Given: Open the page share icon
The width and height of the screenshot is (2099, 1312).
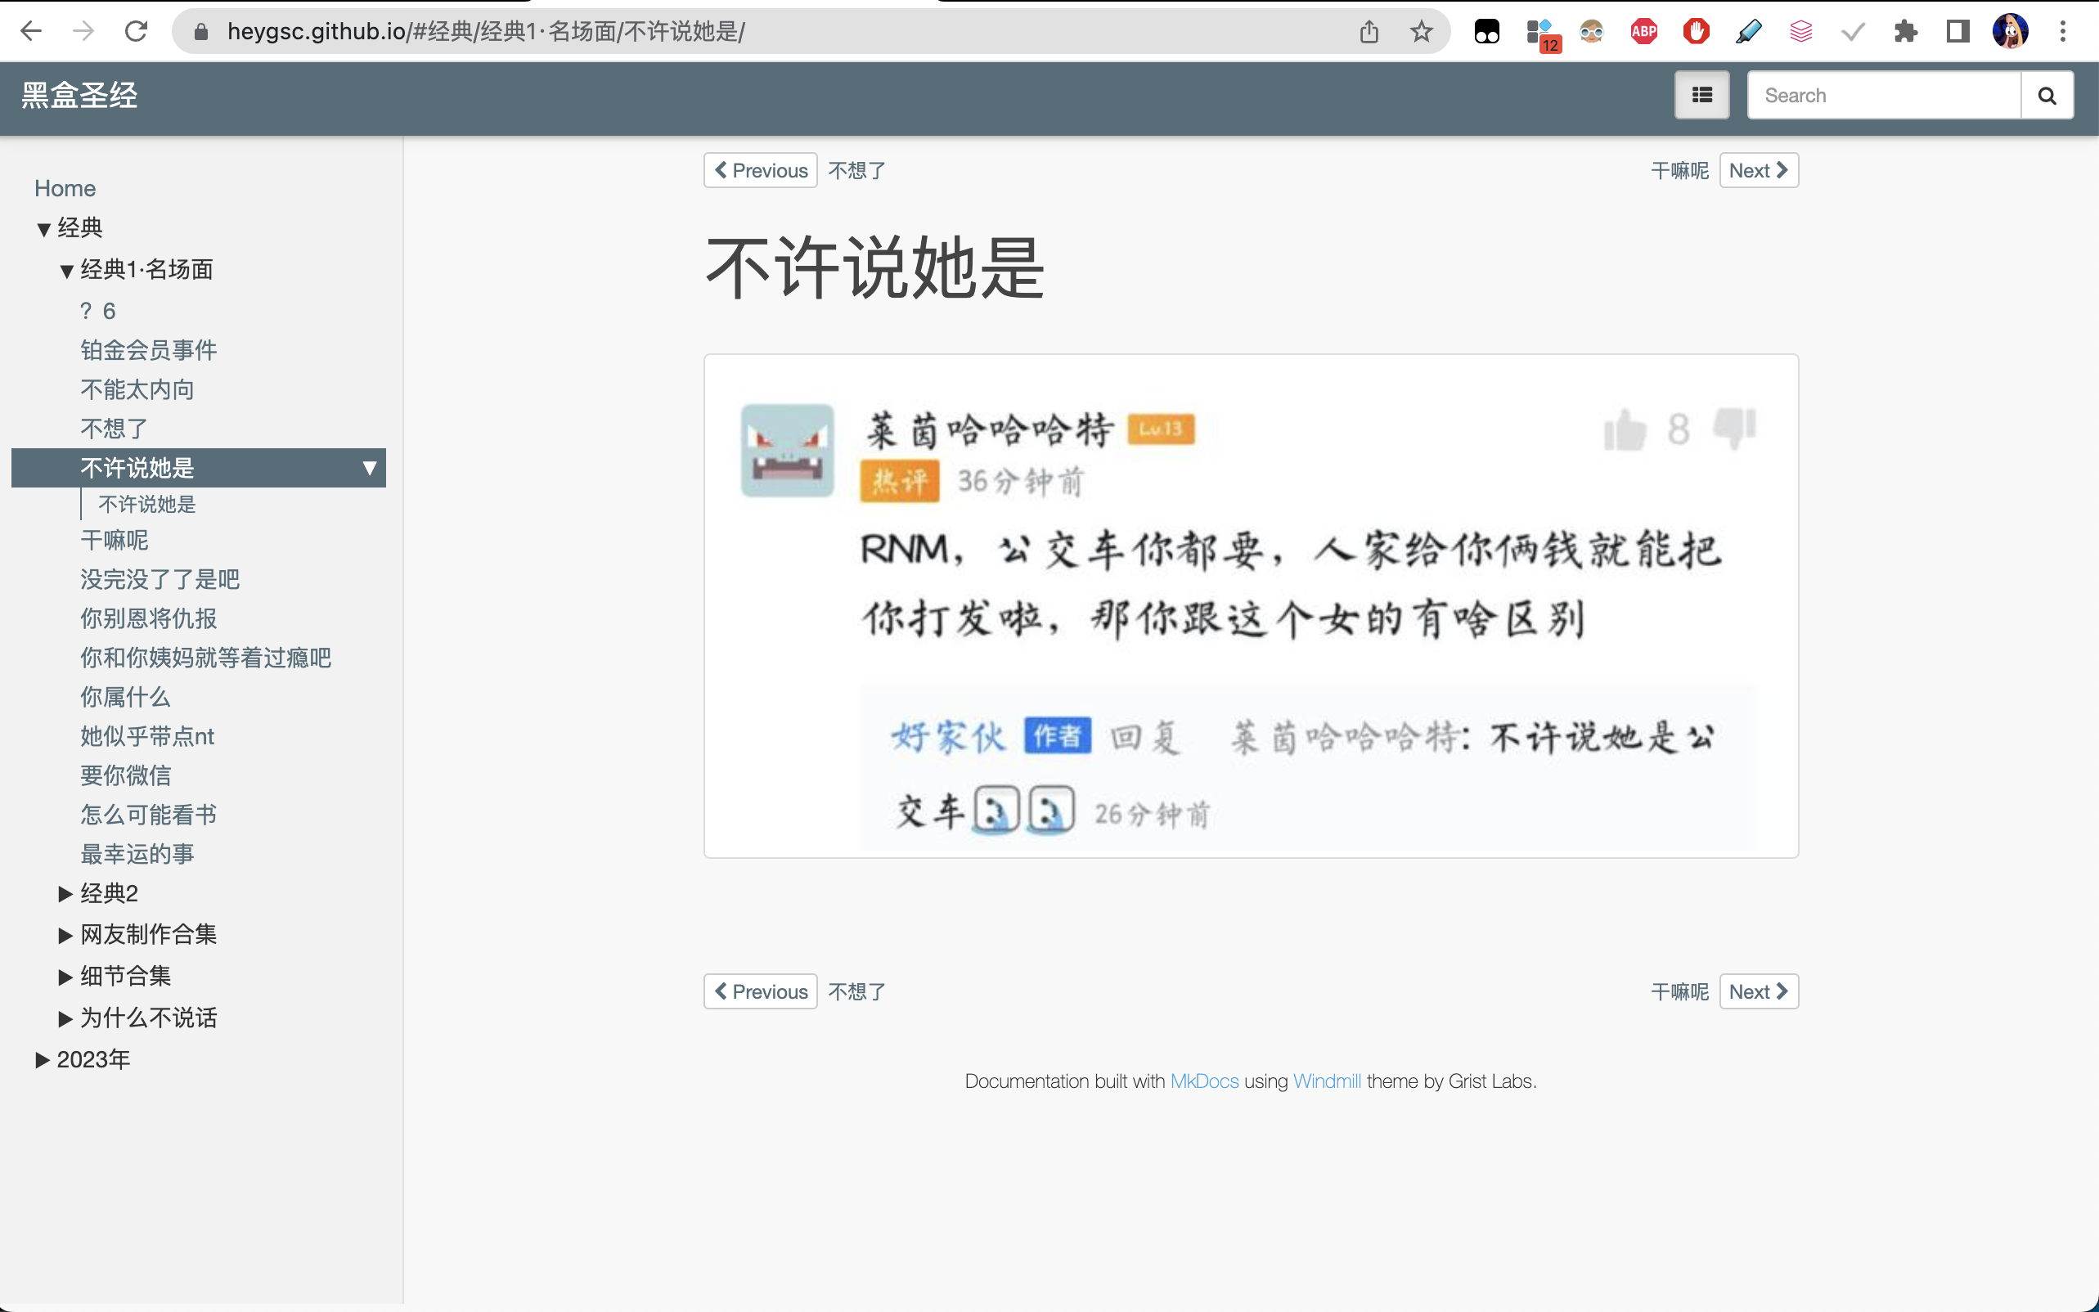Looking at the screenshot, I should [x=1369, y=31].
